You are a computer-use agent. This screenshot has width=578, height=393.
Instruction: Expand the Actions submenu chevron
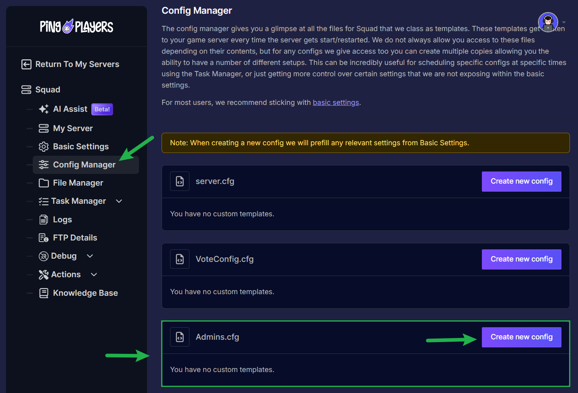[x=94, y=274]
